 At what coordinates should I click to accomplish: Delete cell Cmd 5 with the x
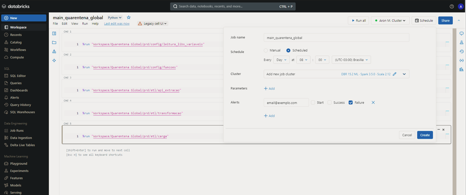pos(443,129)
